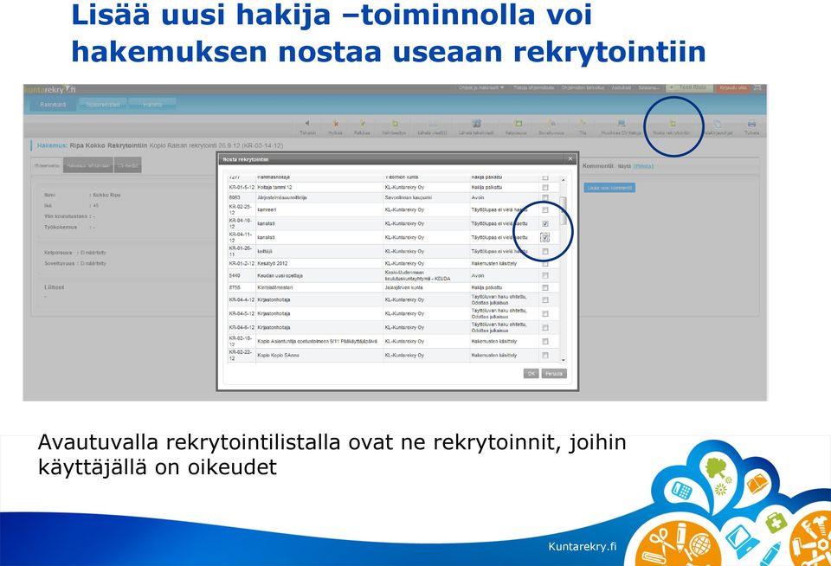This screenshot has height=566, width=831.
Task: Close the Nosta rekrytointiin dialog
Action: 570,159
